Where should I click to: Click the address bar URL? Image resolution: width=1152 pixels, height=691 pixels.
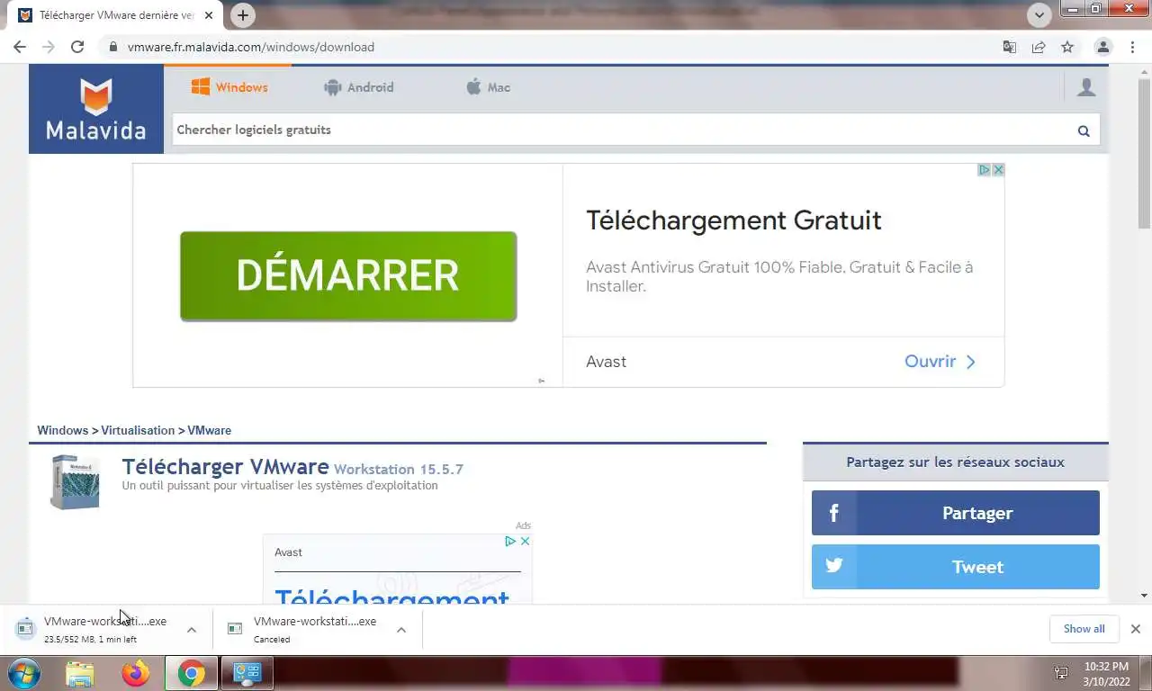251,47
